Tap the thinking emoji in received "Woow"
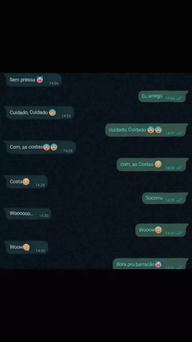The height and width of the screenshot is (342, 192). (26, 247)
